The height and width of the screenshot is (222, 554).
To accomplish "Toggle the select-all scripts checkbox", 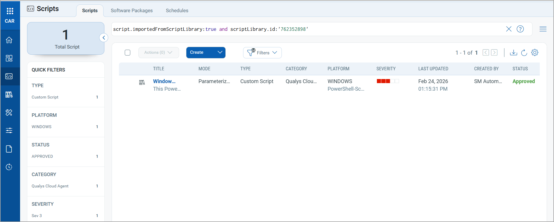I will tap(127, 53).
